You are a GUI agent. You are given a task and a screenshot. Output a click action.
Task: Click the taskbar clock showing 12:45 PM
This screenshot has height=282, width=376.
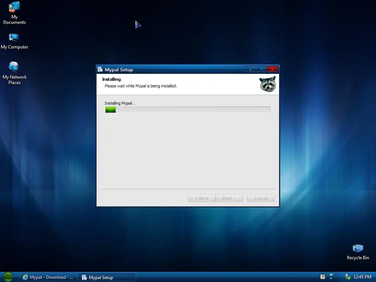click(x=362, y=277)
